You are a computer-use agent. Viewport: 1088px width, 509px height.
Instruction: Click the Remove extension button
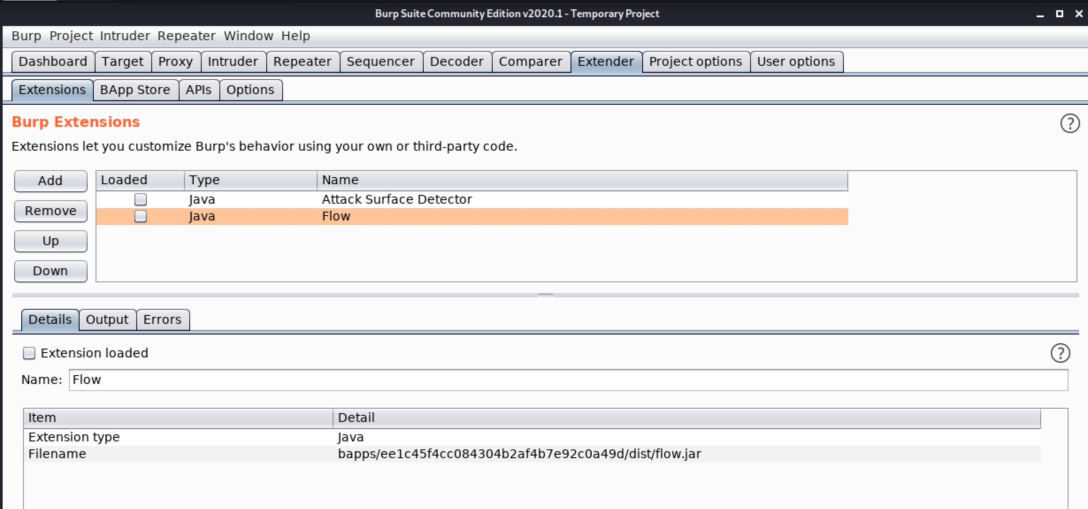[x=50, y=211]
